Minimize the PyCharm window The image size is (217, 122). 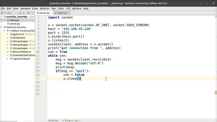tap(201, 3)
